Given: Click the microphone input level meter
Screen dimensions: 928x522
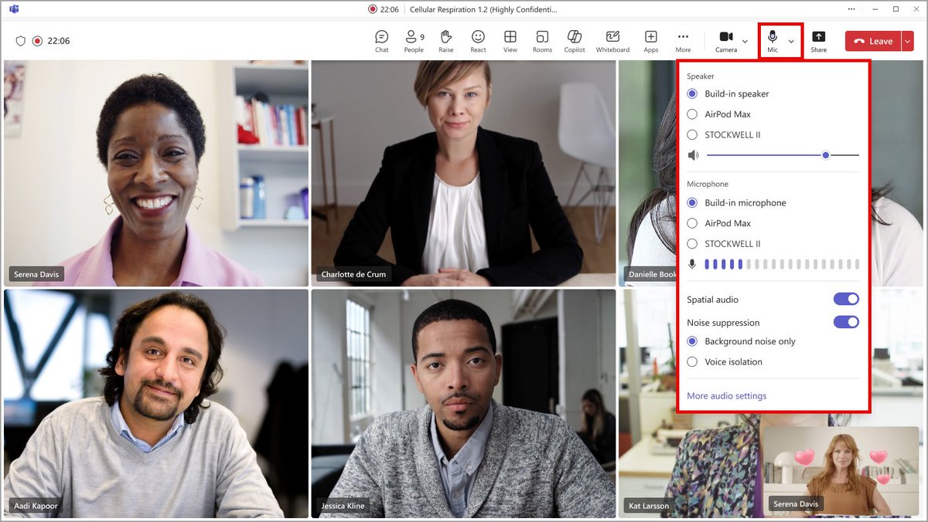Looking at the screenshot, I should coord(781,264).
